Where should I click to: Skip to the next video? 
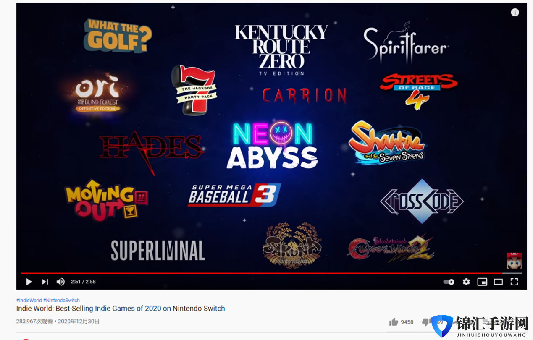point(45,282)
